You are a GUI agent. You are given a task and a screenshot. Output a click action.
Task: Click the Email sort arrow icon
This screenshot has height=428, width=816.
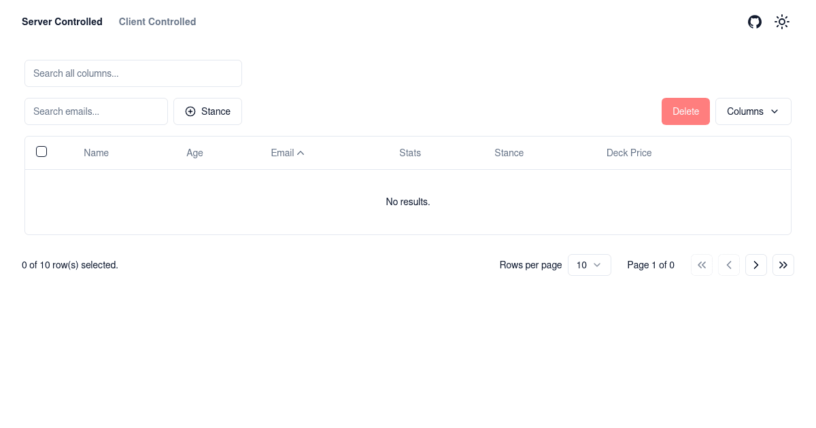(301, 153)
